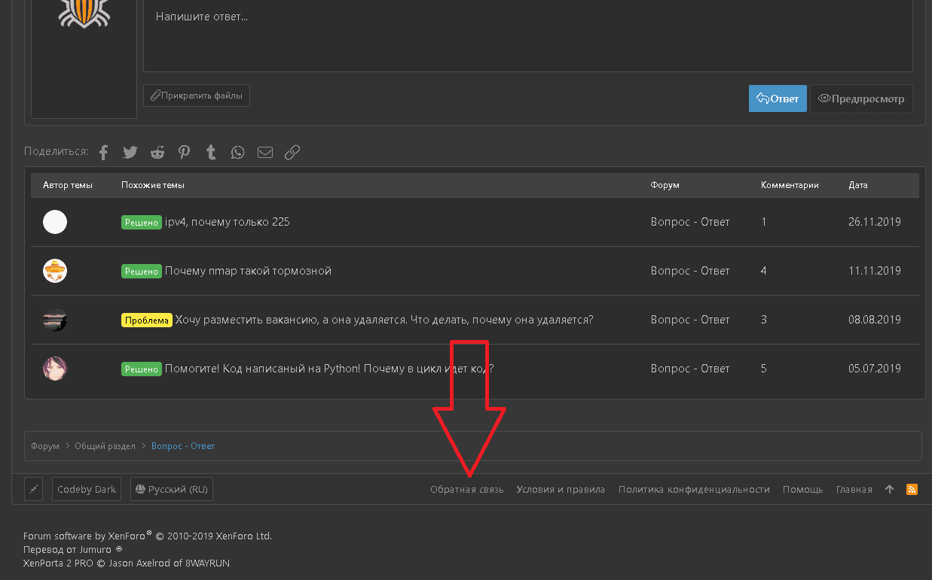Screen dimensions: 932x580
Task: Share the thread via WhatsApp
Action: click(238, 153)
